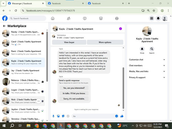The image size is (172, 129).
Task: Switch to the second Facebook browser tab
Action: coord(66,3)
